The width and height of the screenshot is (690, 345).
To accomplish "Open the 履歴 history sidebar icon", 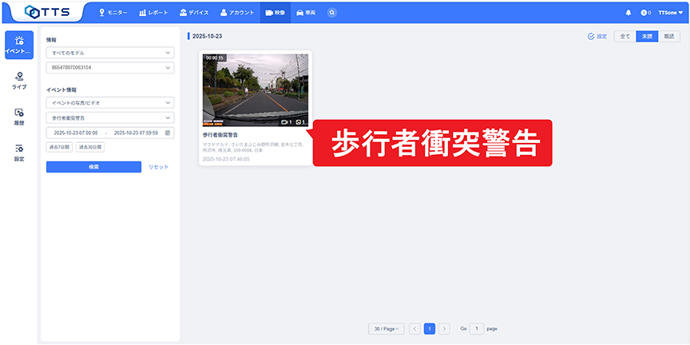I will tap(19, 117).
